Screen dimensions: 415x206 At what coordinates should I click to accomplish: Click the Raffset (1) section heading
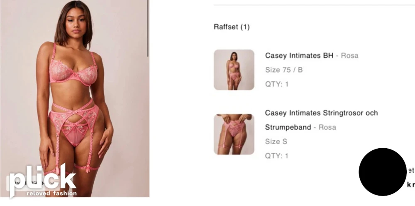(232, 27)
